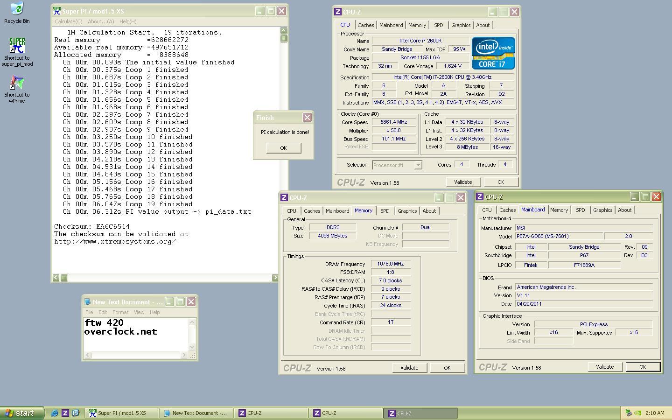Launch Internet Explorer from quick launch
This screenshot has height=420, width=672.
click(55, 413)
